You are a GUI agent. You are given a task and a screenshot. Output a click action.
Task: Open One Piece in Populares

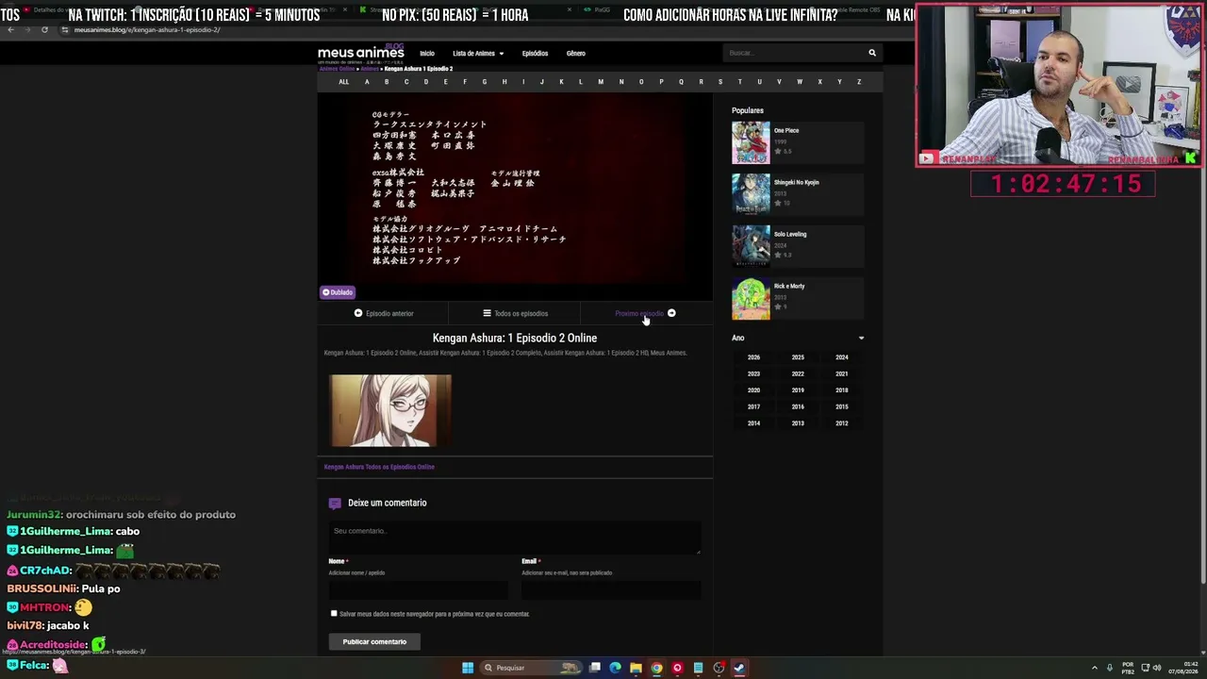tap(786, 131)
